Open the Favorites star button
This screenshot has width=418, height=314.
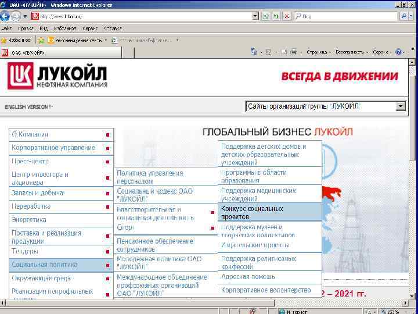16,40
